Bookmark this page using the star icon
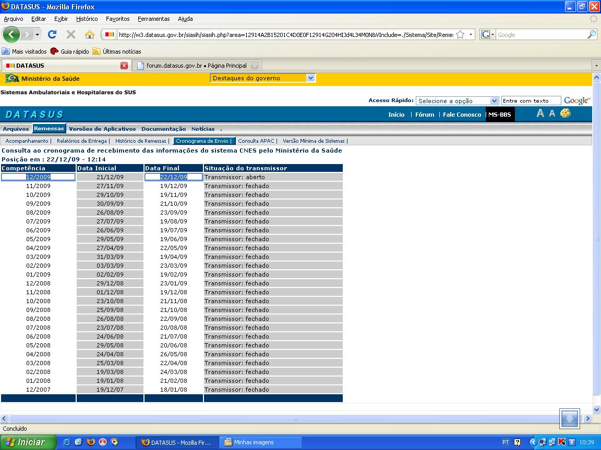This screenshot has height=450, width=601. pos(460,35)
